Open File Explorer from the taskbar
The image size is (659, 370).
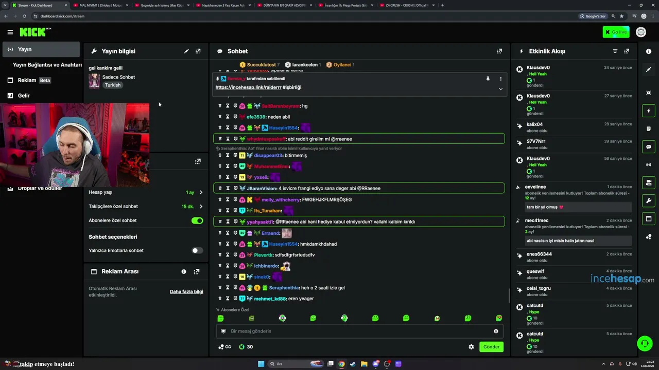[364, 364]
